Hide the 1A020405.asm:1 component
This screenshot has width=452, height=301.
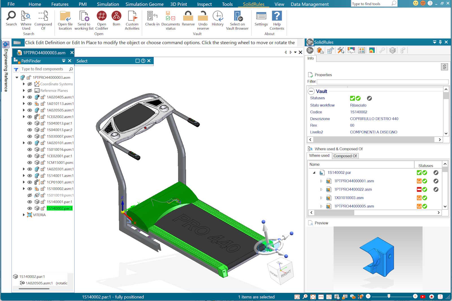pyautogui.click(x=30, y=97)
